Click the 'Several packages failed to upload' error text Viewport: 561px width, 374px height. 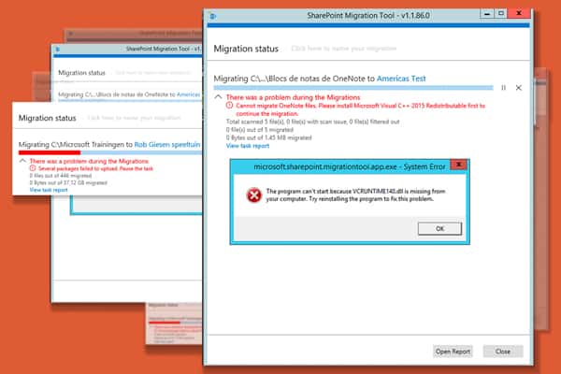(x=95, y=168)
